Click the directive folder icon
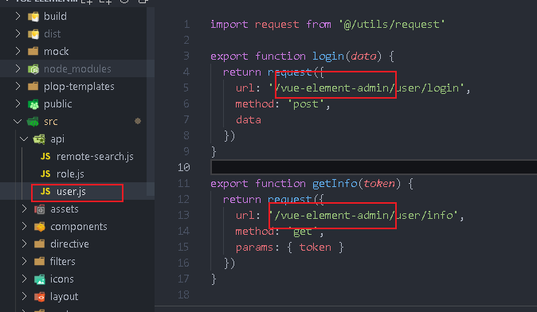Viewport: 537px width, 312px height. coord(40,244)
